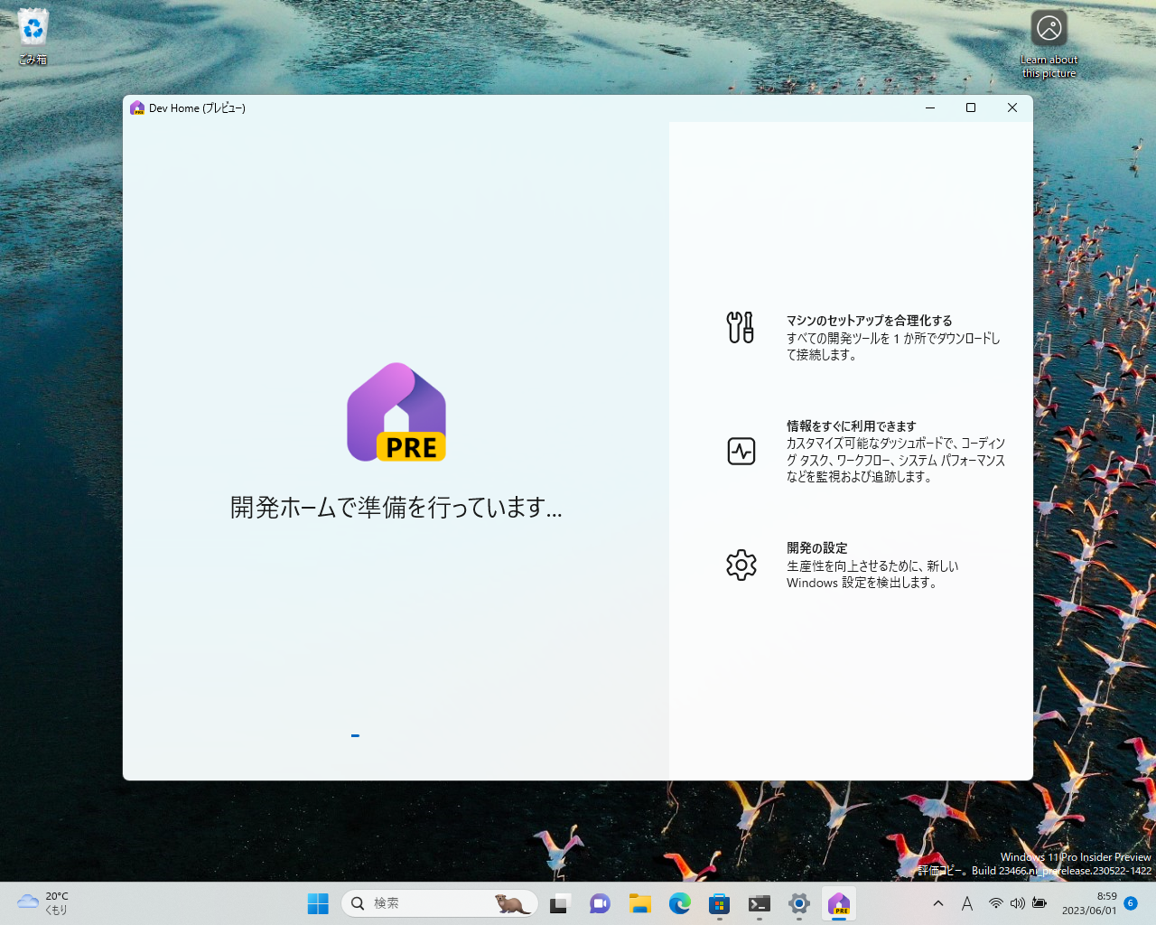The width and height of the screenshot is (1156, 925).
Task: Open File Explorer from the taskbar
Action: point(639,904)
